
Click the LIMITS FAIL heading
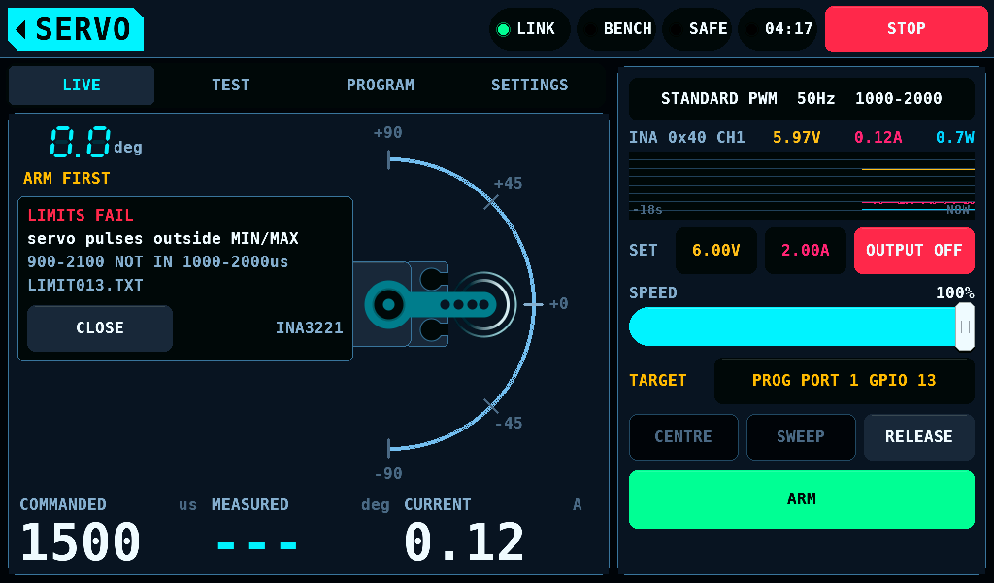pyautogui.click(x=81, y=216)
